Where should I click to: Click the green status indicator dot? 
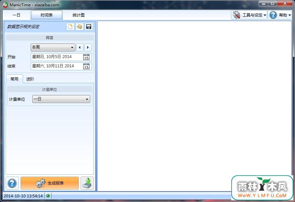(x=48, y=196)
